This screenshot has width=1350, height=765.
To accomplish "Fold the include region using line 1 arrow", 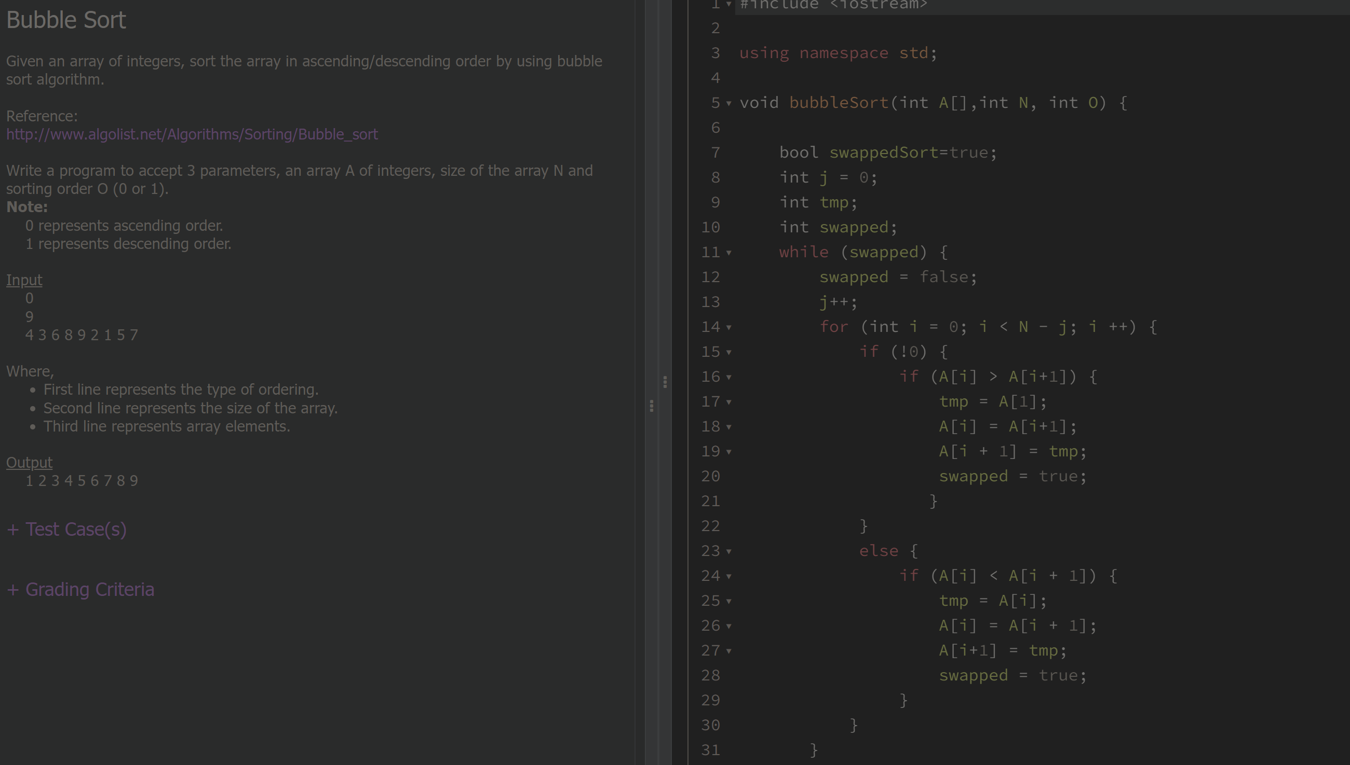I will click(728, 4).
